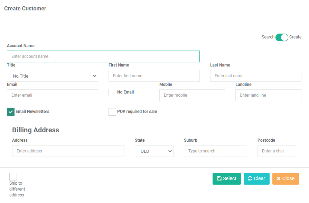The width and height of the screenshot is (309, 203).
Task: Click the Create label beside the switch
Action: click(295, 37)
